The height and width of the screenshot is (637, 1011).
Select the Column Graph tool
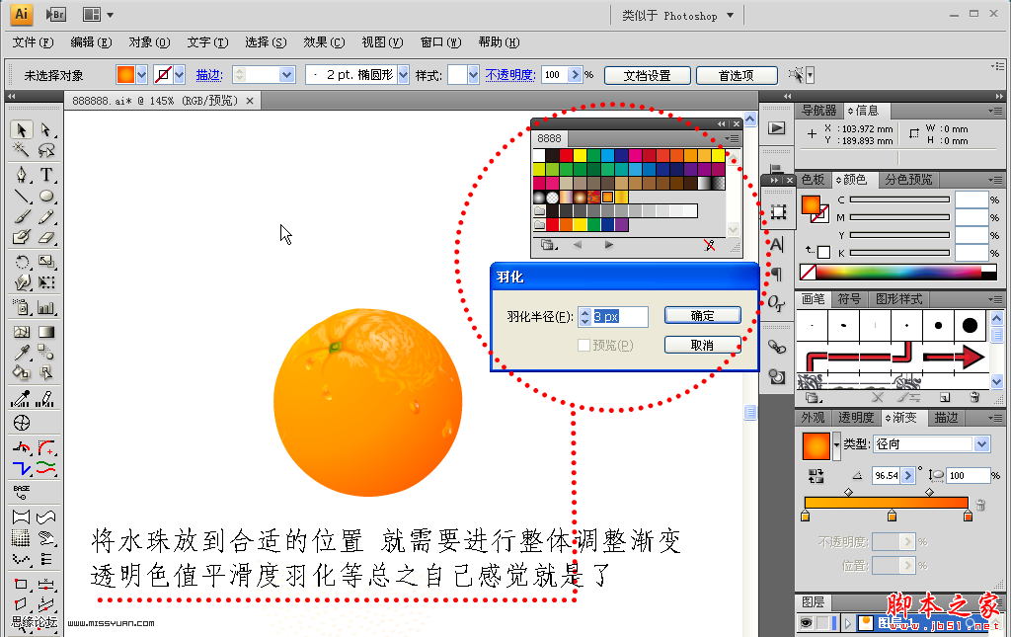[45, 307]
